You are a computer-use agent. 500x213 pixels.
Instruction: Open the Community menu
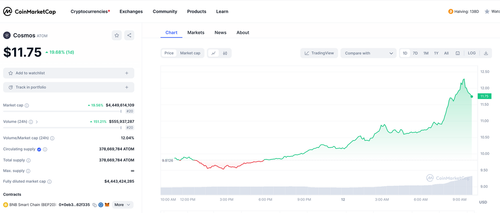click(165, 12)
